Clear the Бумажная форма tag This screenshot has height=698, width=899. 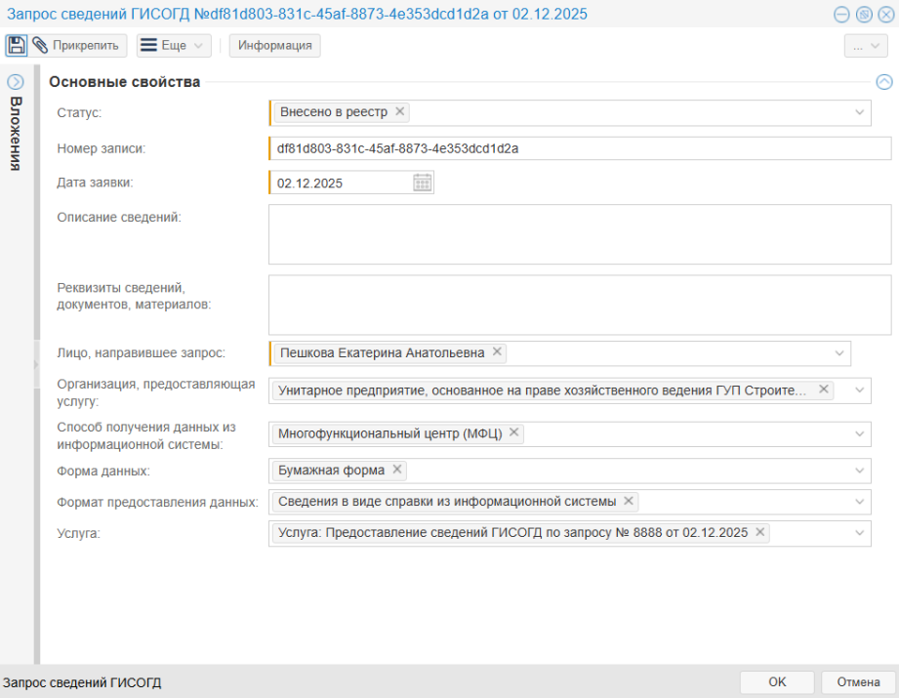point(397,470)
